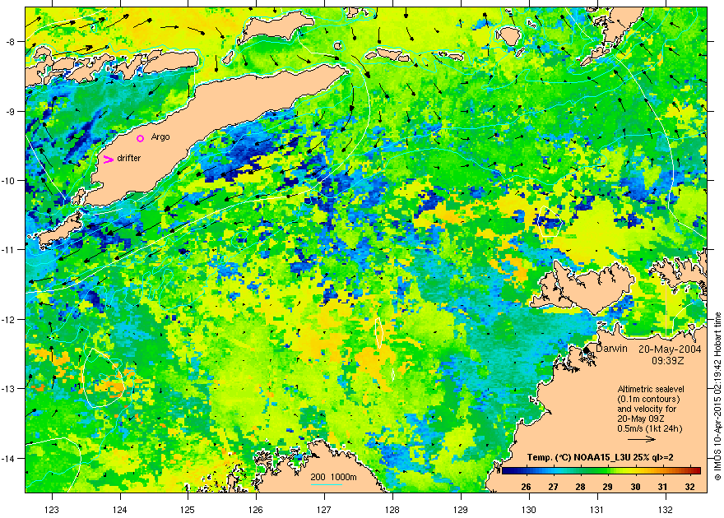
Task: Click longitude axis label '126'
Action: (x=256, y=510)
